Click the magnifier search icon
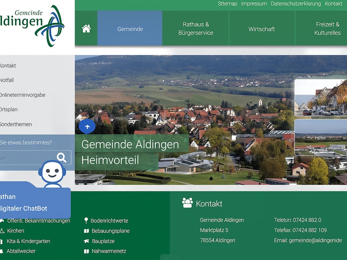 pos(61,157)
